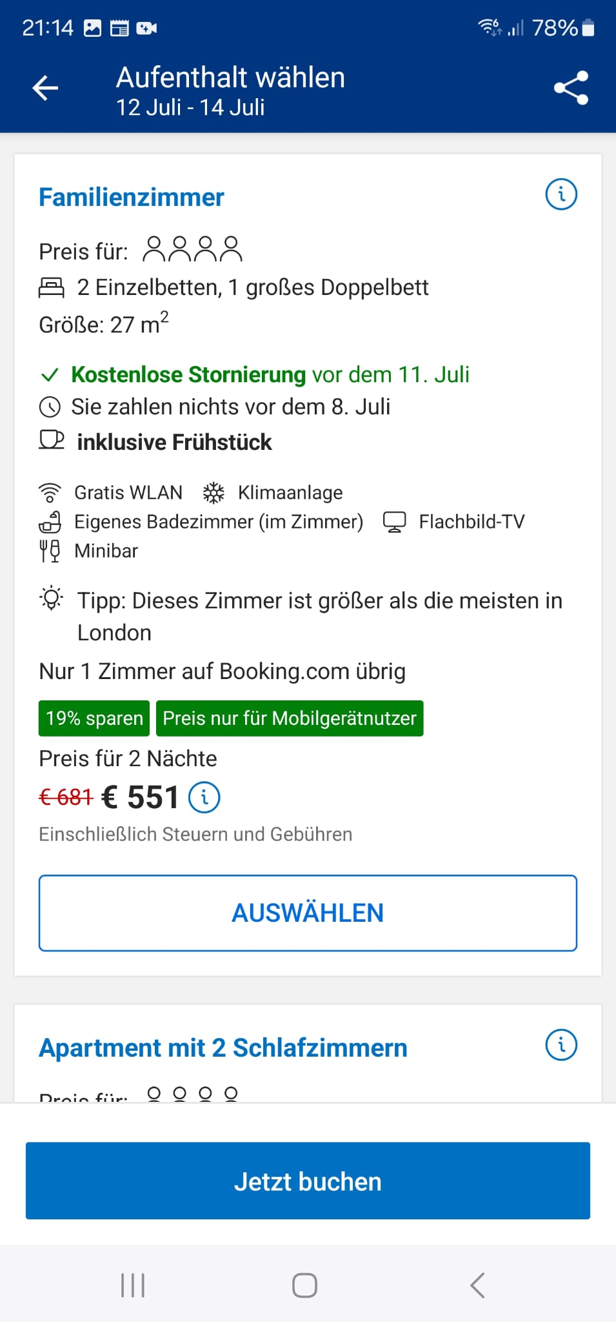This screenshot has width=616, height=1322.
Task: Tap the lightbulb tip icon
Action: (51, 598)
